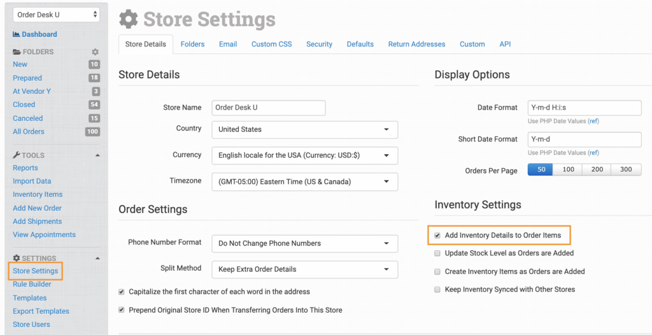
Task: Go to the Return Addresses tab
Action: 416,44
